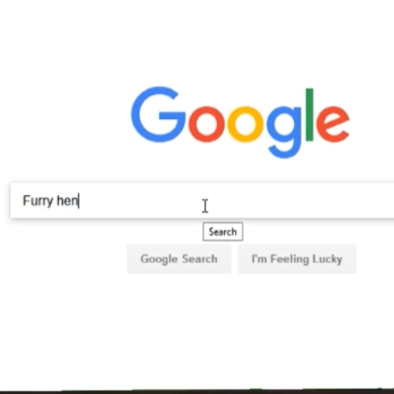Click the word "Furry" in search box

pyautogui.click(x=38, y=200)
